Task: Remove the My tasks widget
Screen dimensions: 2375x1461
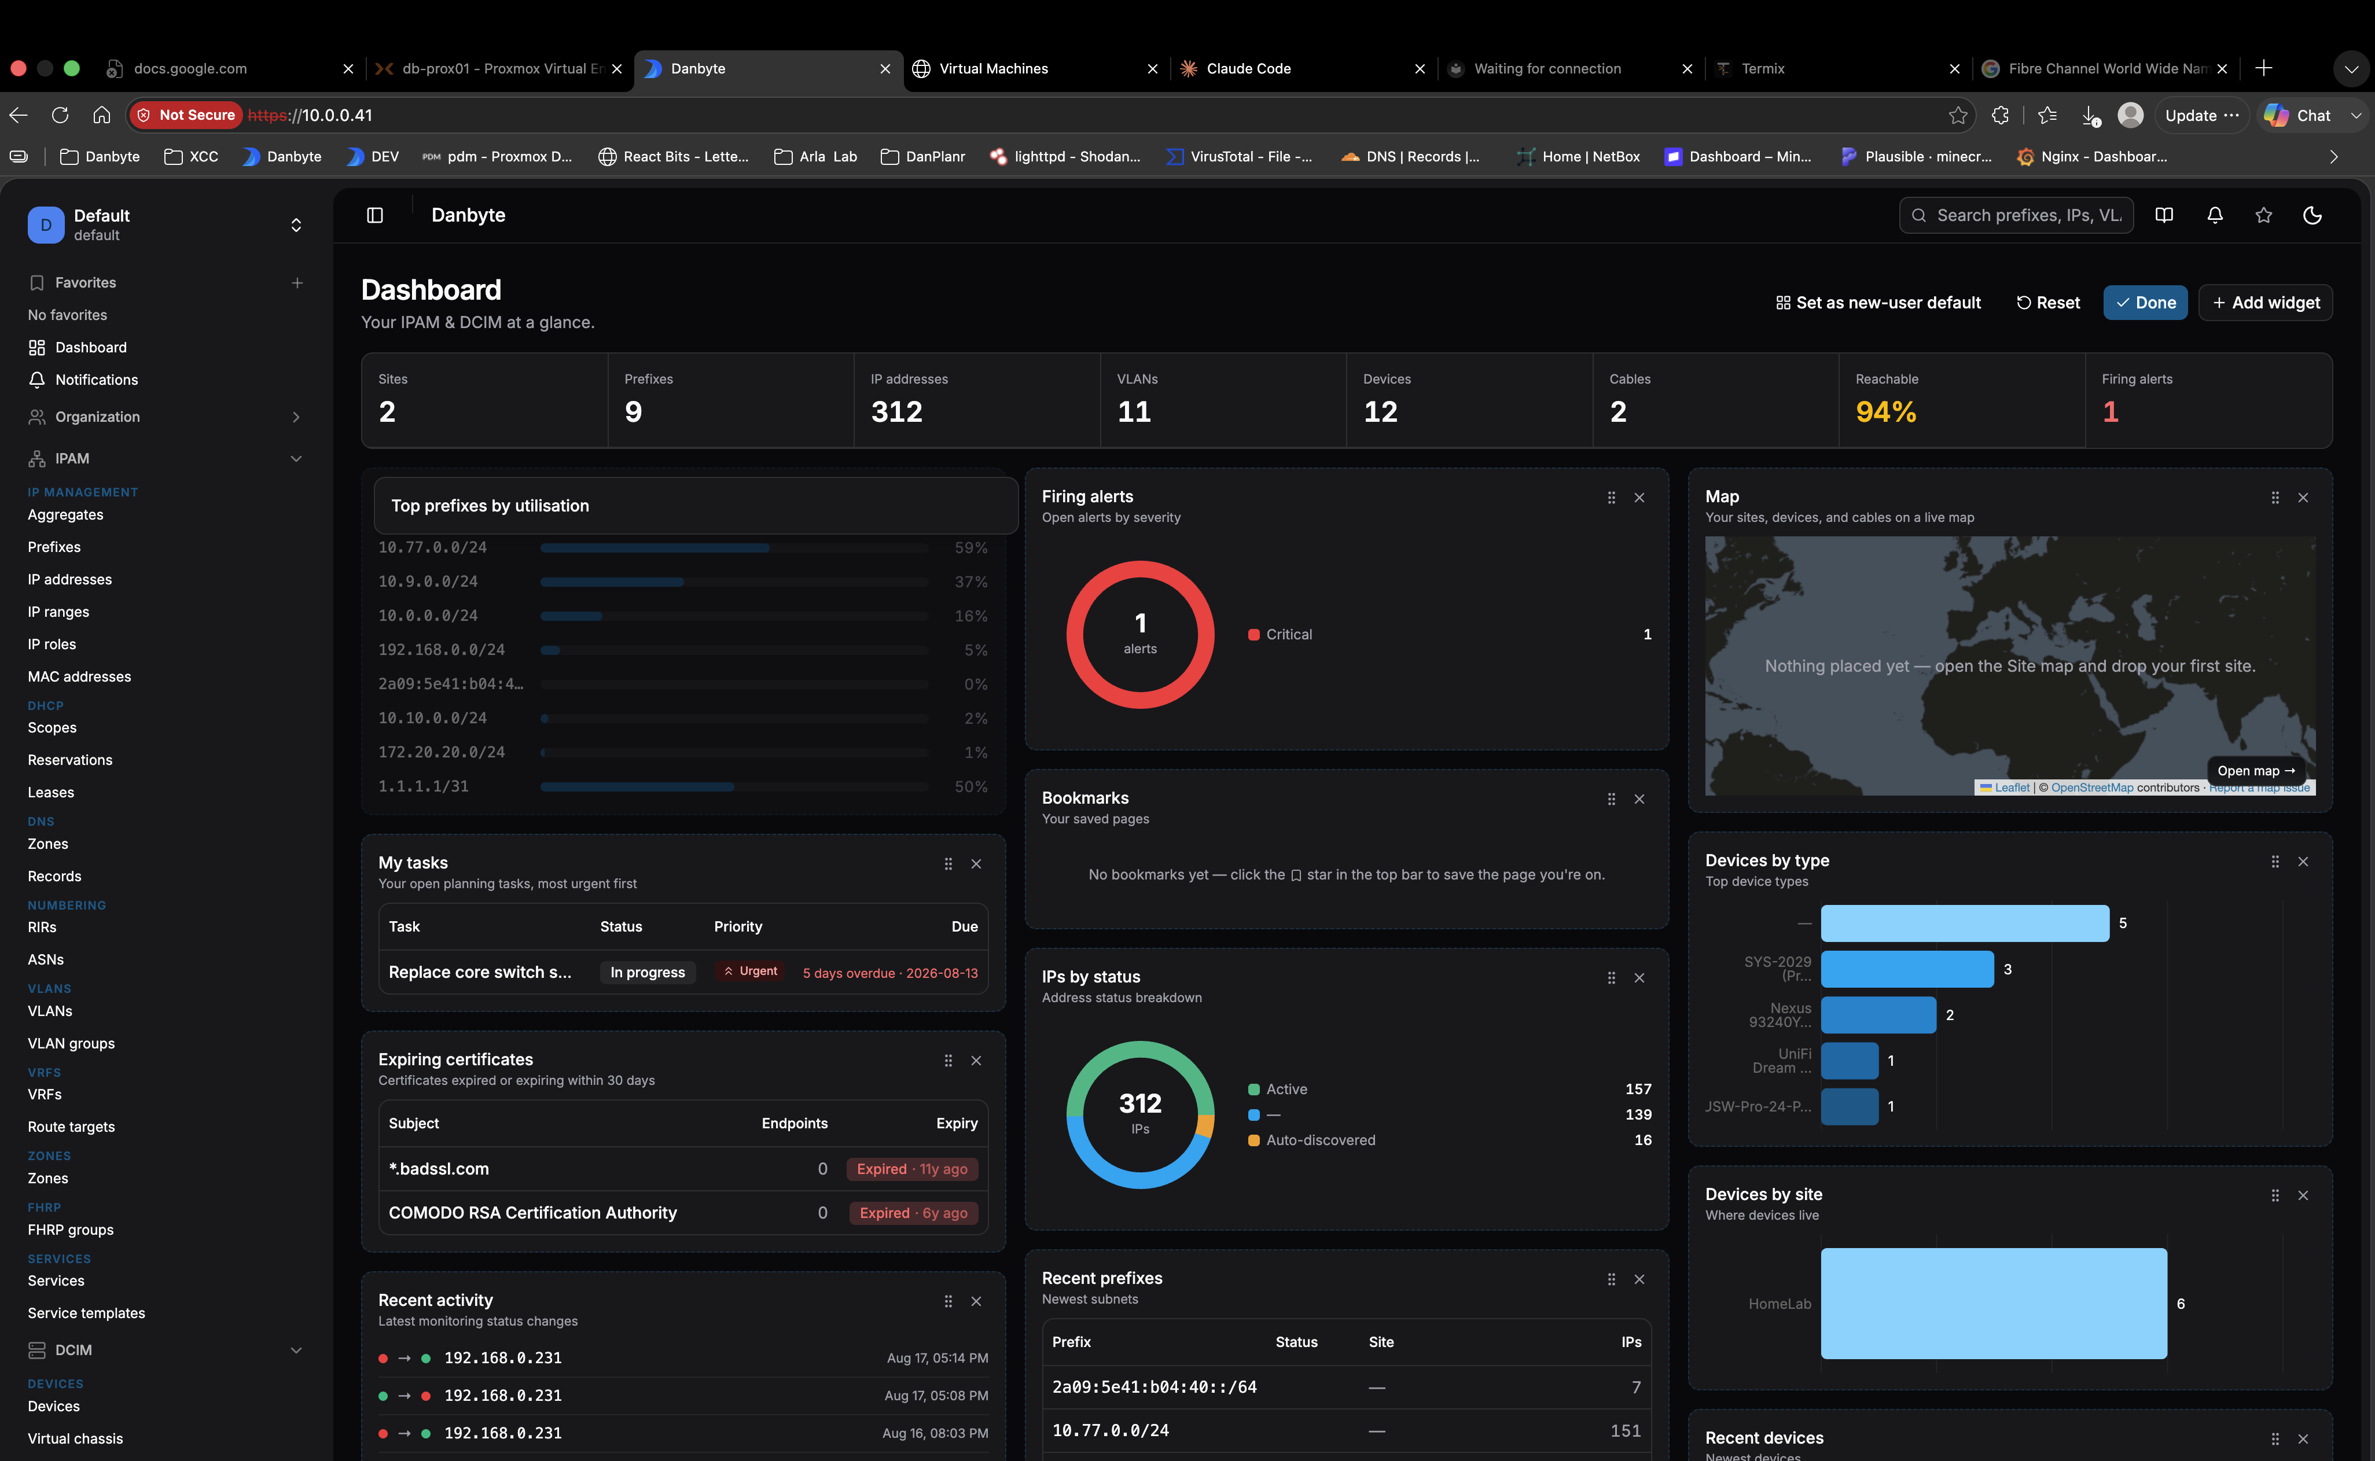Action: click(976, 864)
